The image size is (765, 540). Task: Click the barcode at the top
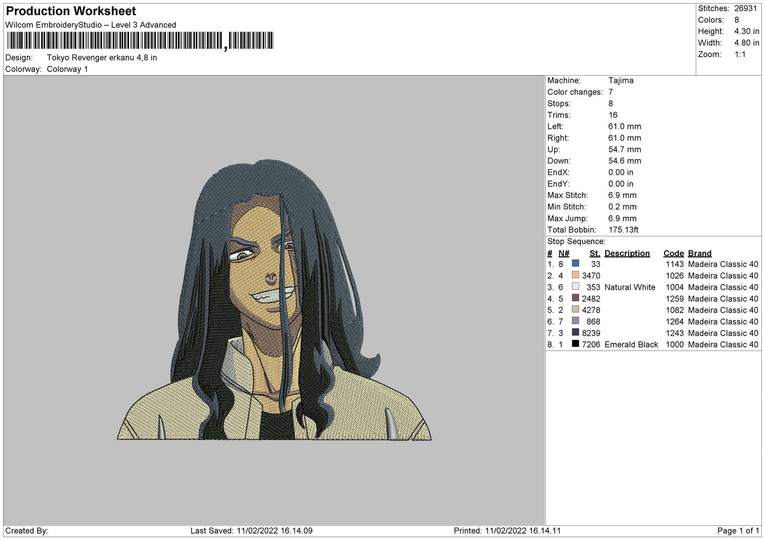140,41
